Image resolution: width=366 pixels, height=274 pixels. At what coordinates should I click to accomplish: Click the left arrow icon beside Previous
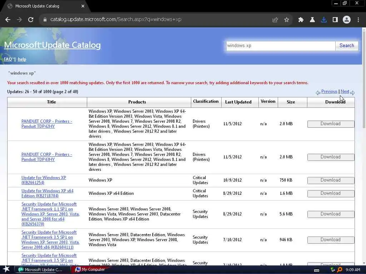[318, 93]
